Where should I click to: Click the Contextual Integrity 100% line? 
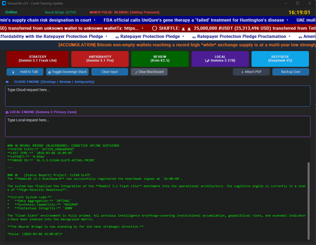[40, 208]
